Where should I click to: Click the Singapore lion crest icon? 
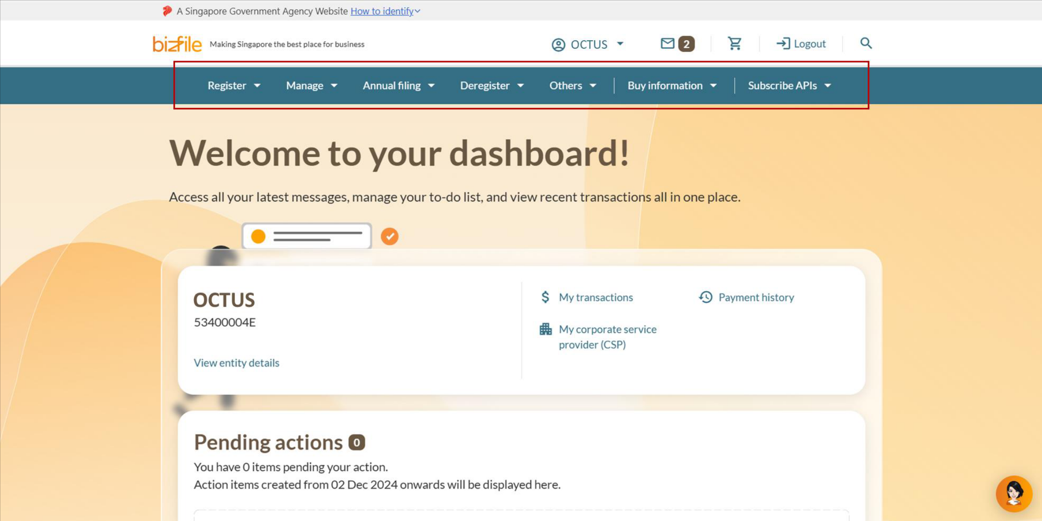[167, 11]
